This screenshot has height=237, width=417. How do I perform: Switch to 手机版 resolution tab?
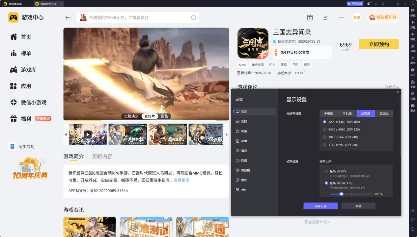[x=347, y=113]
